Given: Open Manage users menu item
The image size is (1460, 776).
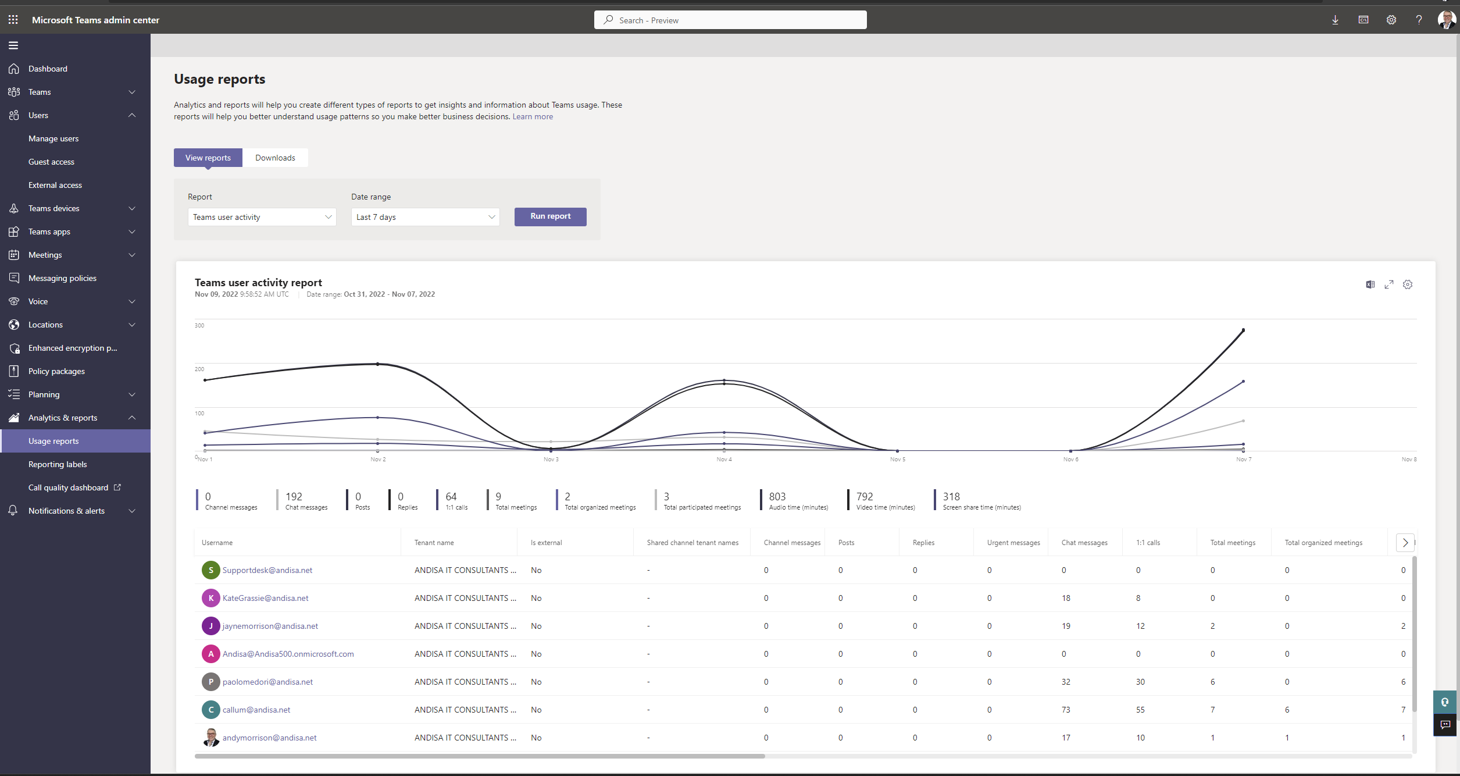Looking at the screenshot, I should tap(53, 138).
